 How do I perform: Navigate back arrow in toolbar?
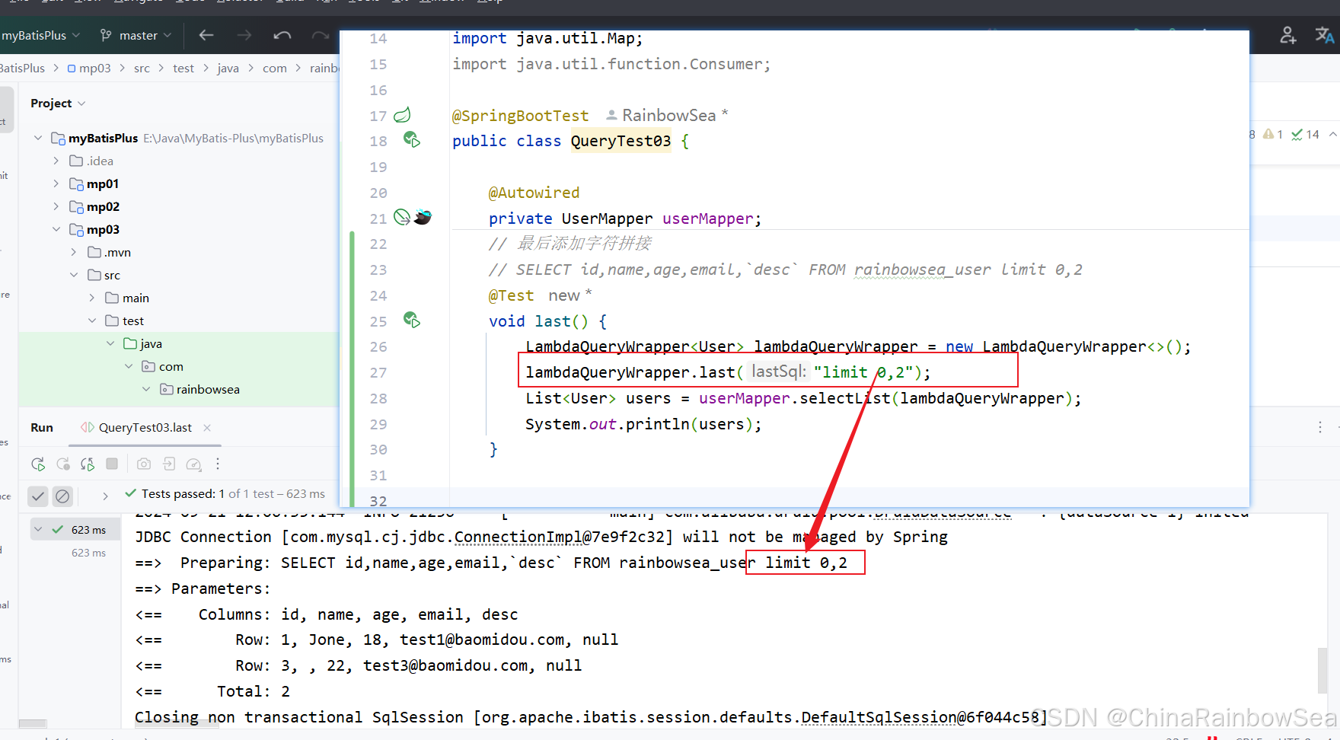click(x=206, y=35)
